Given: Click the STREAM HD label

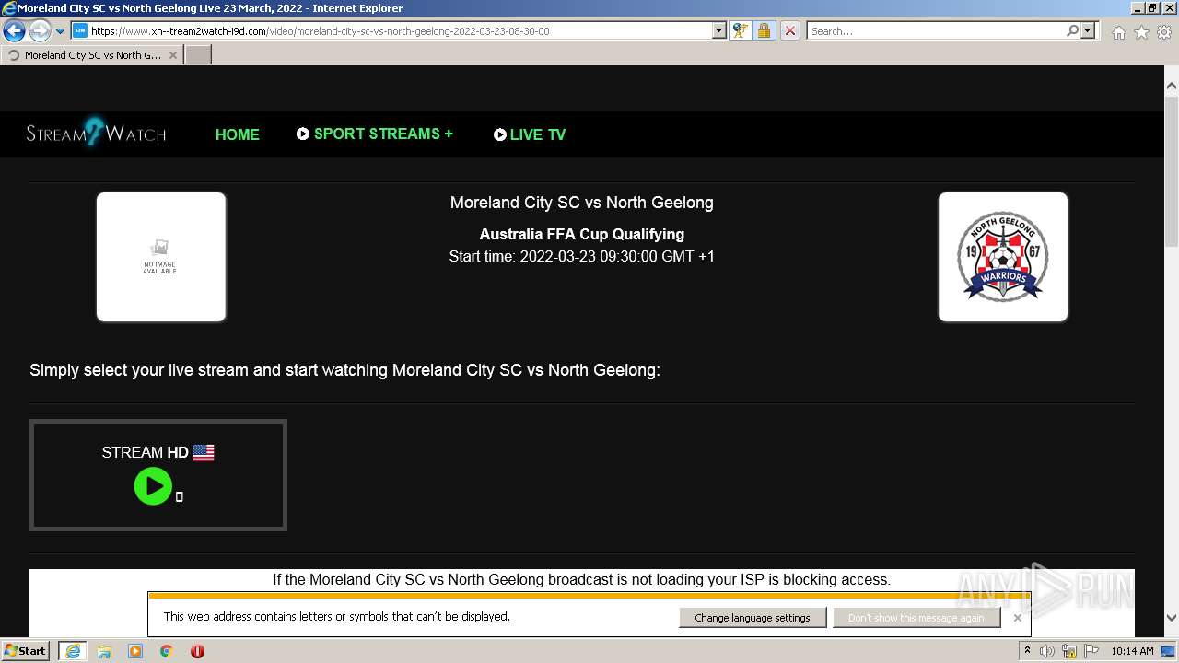Looking at the screenshot, I should [x=145, y=452].
